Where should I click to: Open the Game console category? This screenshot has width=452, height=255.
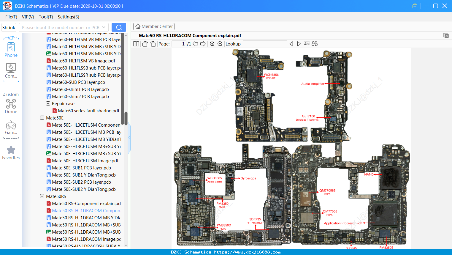tap(11, 127)
